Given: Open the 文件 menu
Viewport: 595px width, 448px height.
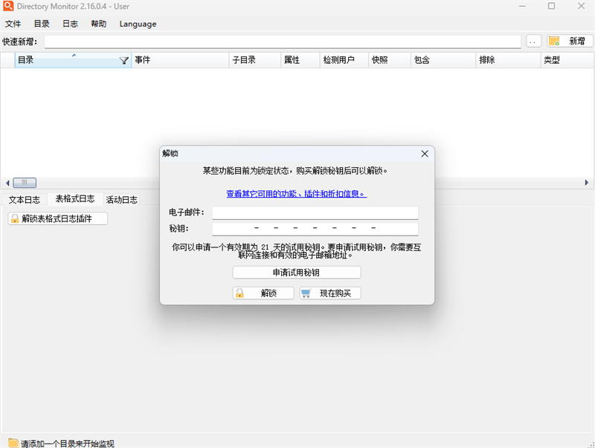Looking at the screenshot, I should [13, 23].
